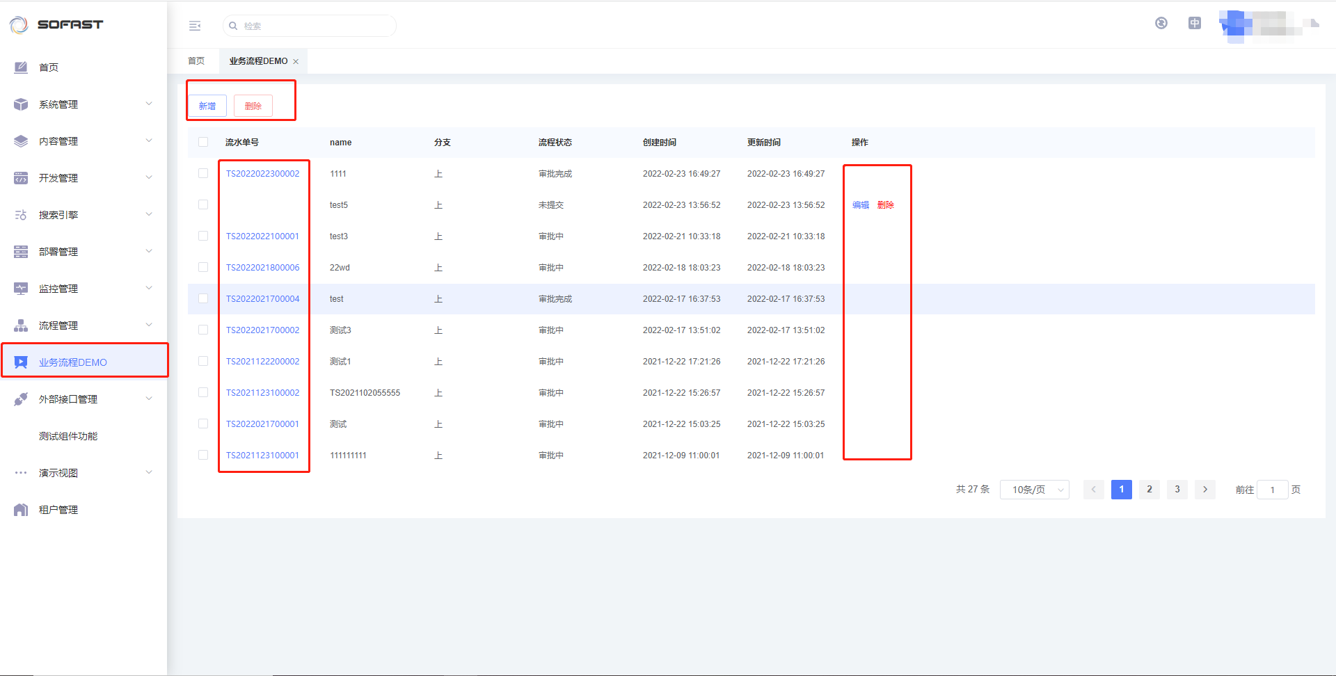This screenshot has height=676, width=1336.
Task: Click the 租户管理 building icon
Action: (x=21, y=510)
